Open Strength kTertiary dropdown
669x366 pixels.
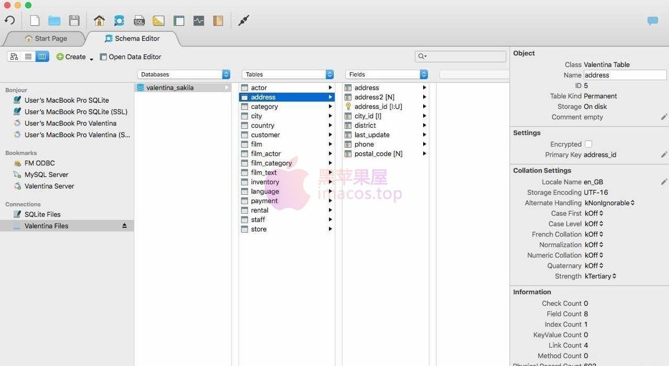(x=600, y=276)
